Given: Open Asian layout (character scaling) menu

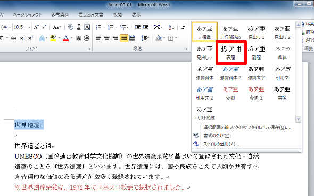Looking at the screenshot, I should click(158, 27).
